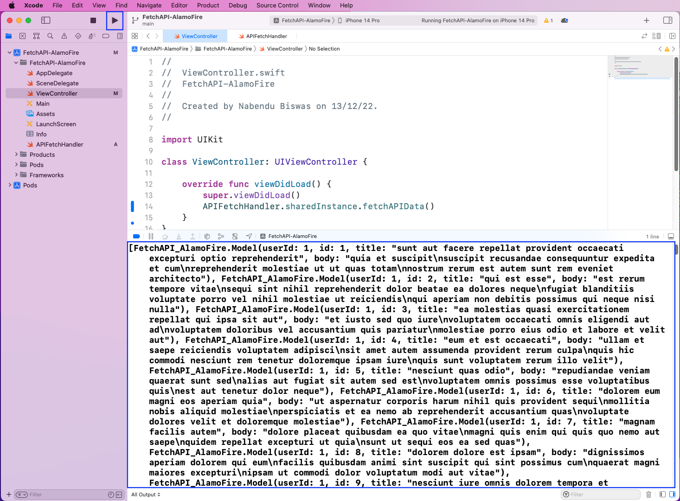Clear the console with the trash icon
This screenshot has height=501, width=680.
pyautogui.click(x=649, y=494)
